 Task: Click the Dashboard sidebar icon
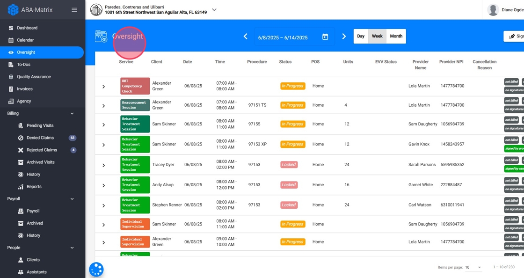(11, 28)
